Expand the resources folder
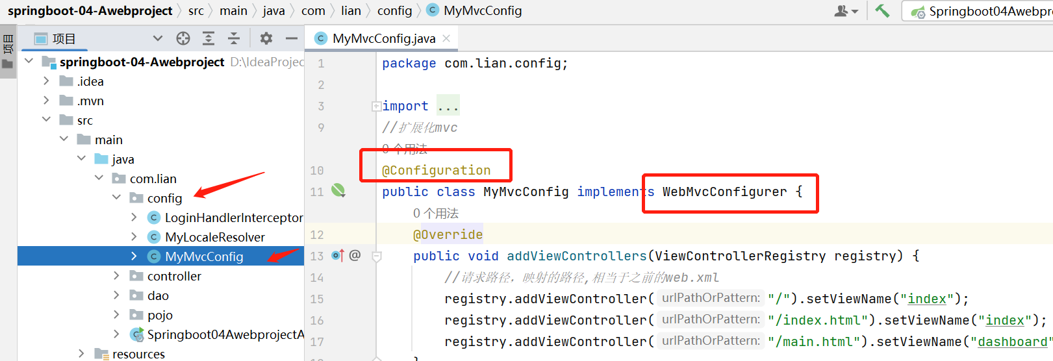 tap(82, 354)
